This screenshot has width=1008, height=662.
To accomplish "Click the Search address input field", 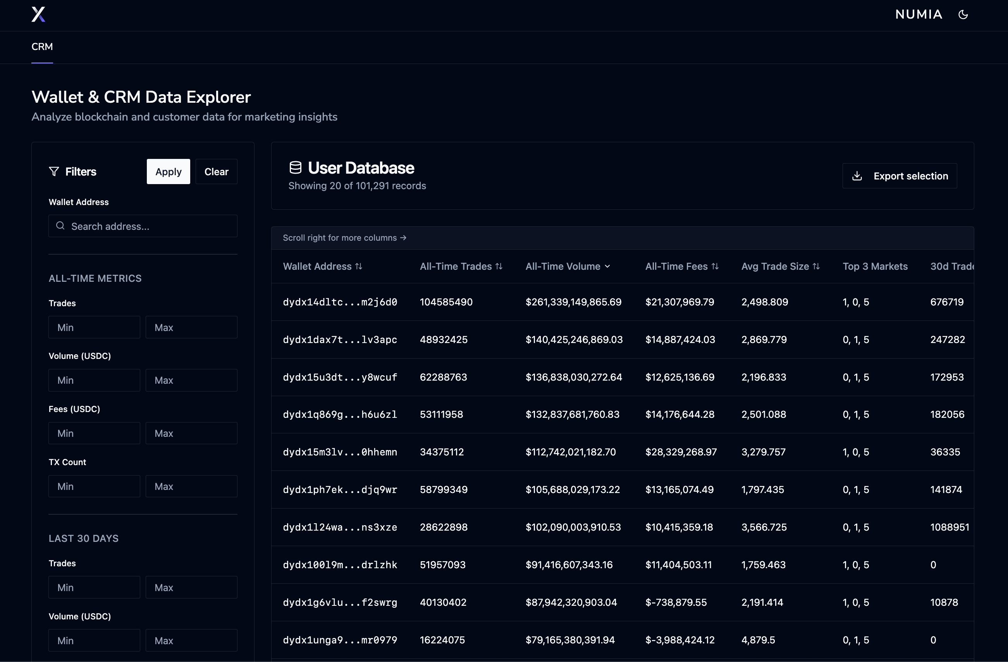I will pos(143,226).
